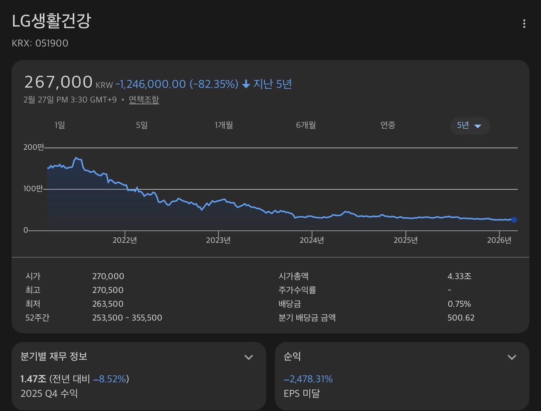Screen dimensions: 541x411
Task: Click the 2024년 marker on time axis
Action: coord(312,240)
